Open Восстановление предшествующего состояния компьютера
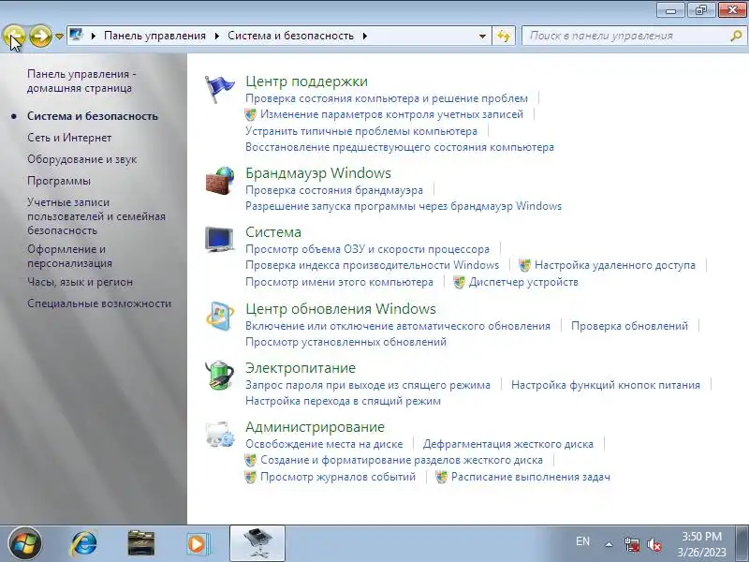Image resolution: width=749 pixels, height=562 pixels. [400, 147]
